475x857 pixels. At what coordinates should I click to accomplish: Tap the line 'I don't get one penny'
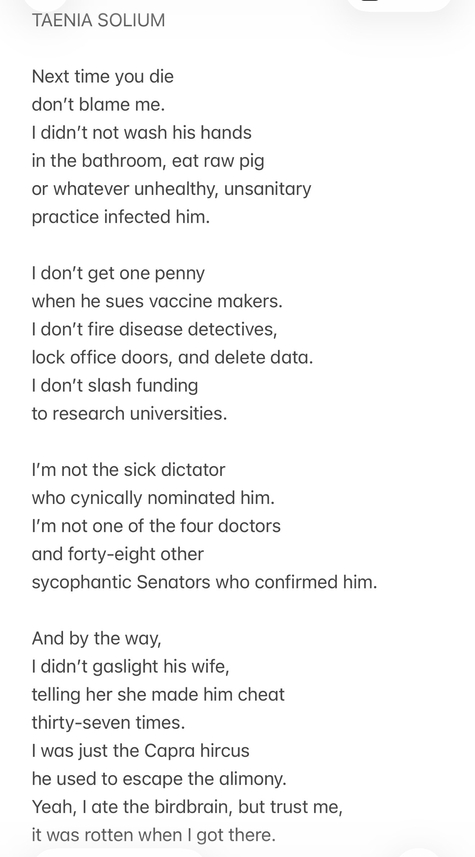(118, 273)
